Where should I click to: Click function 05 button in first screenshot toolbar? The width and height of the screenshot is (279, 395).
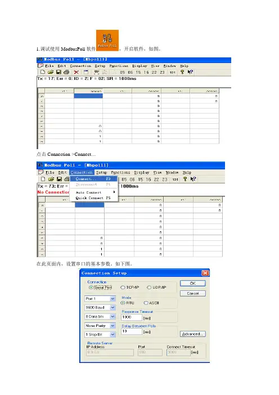pyautogui.click(x=123, y=72)
